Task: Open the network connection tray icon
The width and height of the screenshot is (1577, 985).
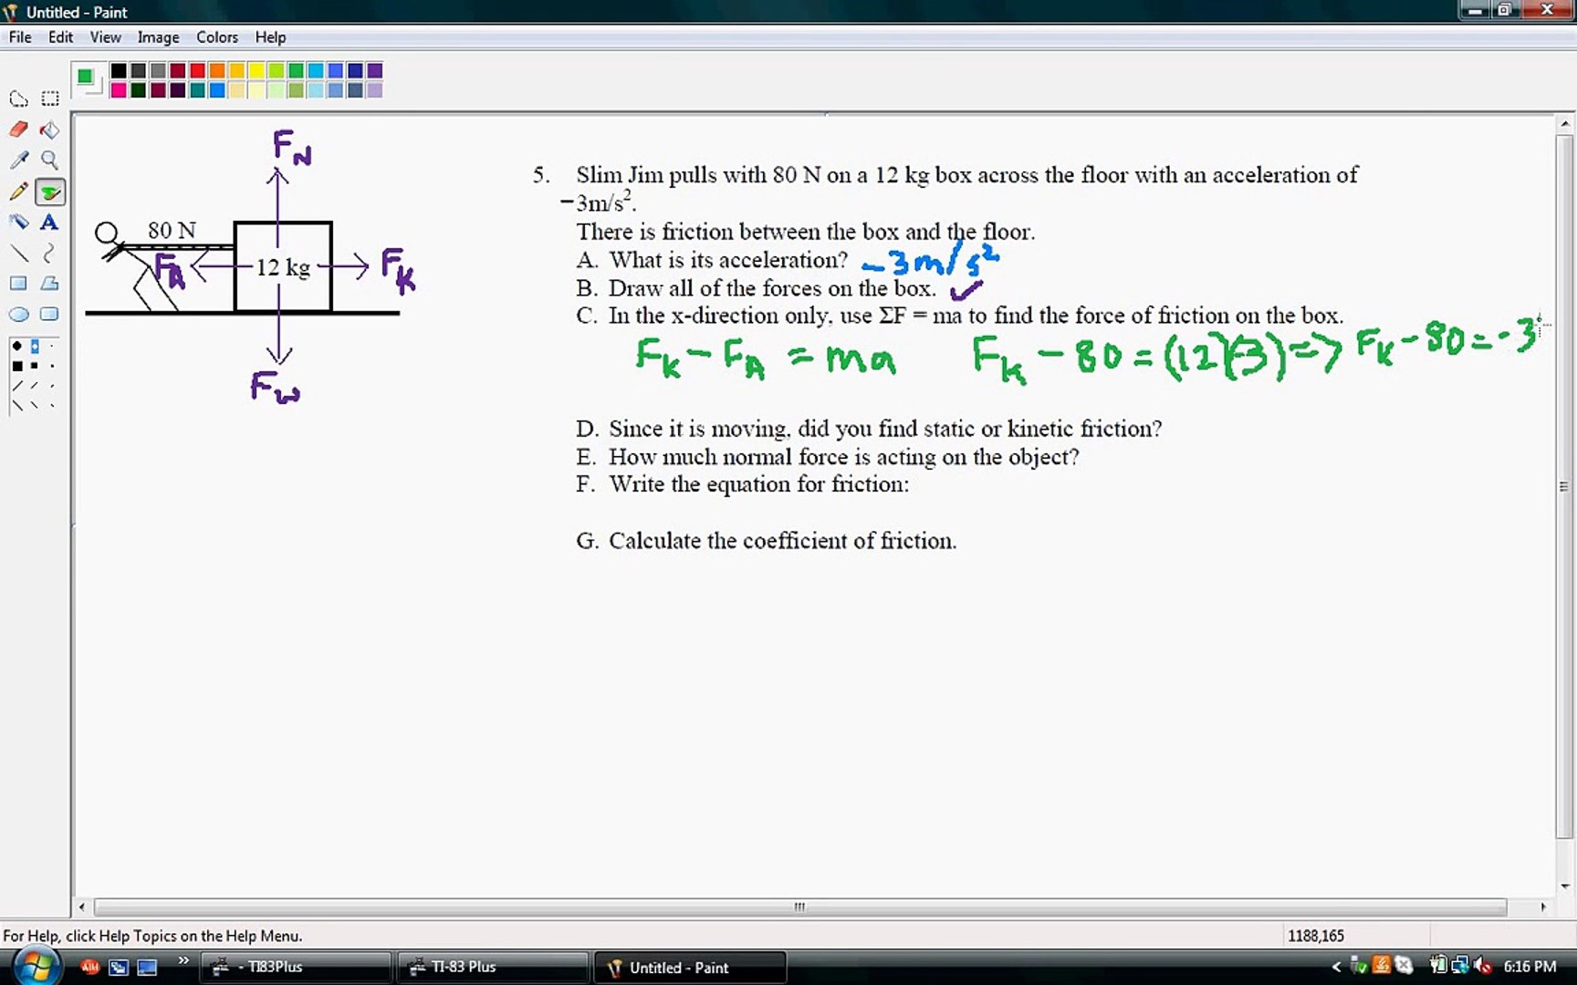Action: point(1460,966)
